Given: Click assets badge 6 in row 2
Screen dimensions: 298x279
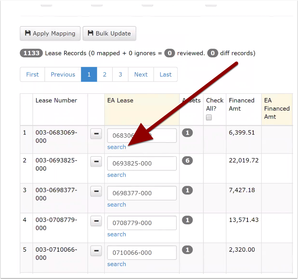Looking at the screenshot, I should (x=187, y=161).
